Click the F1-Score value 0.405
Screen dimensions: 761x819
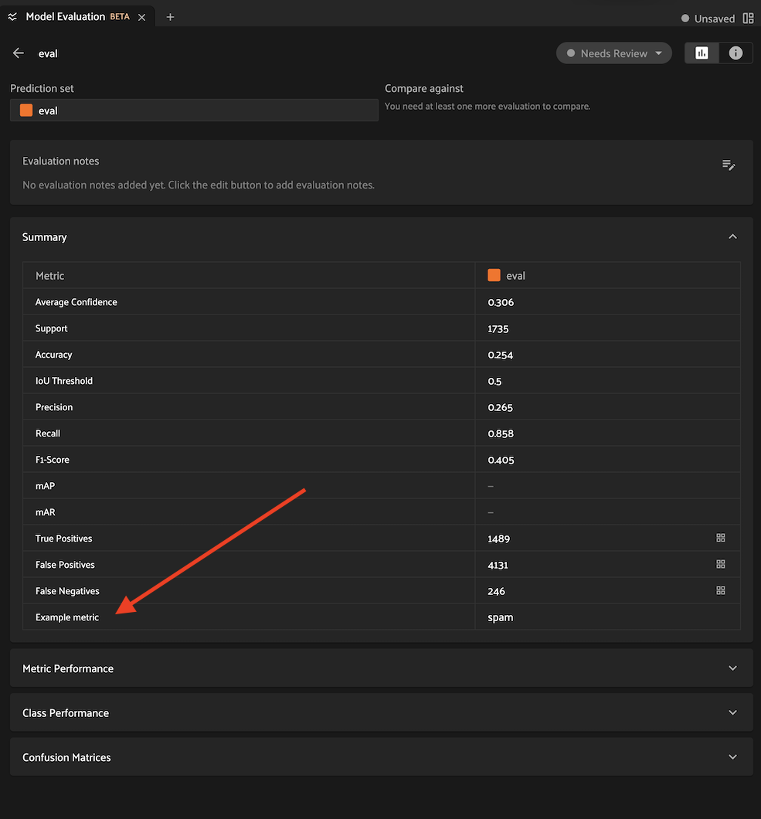501,460
